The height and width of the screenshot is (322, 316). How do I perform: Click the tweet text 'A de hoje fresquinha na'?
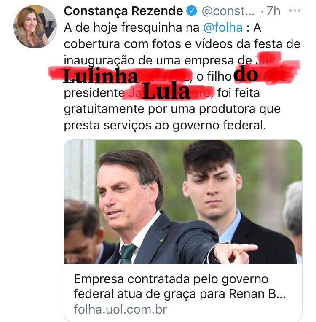[131, 27]
